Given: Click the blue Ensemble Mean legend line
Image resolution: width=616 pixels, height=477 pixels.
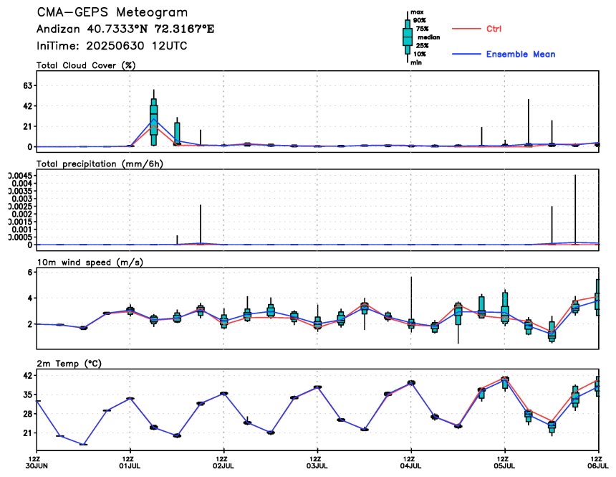Looking at the screenshot, I should point(466,54).
